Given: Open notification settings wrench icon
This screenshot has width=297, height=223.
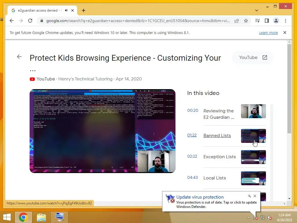Looking at the screenshot, I should 249,196.
